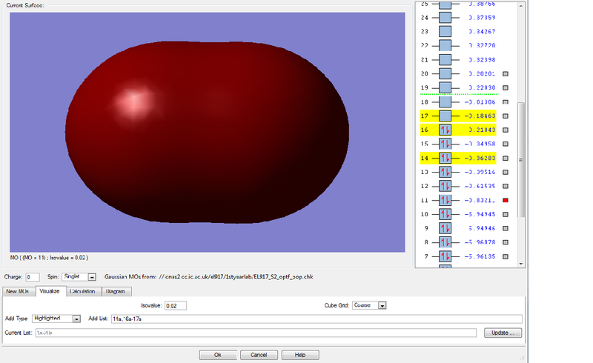Switch to the Diagram tab
Image resolution: width=593 pixels, height=363 pixels.
116,292
